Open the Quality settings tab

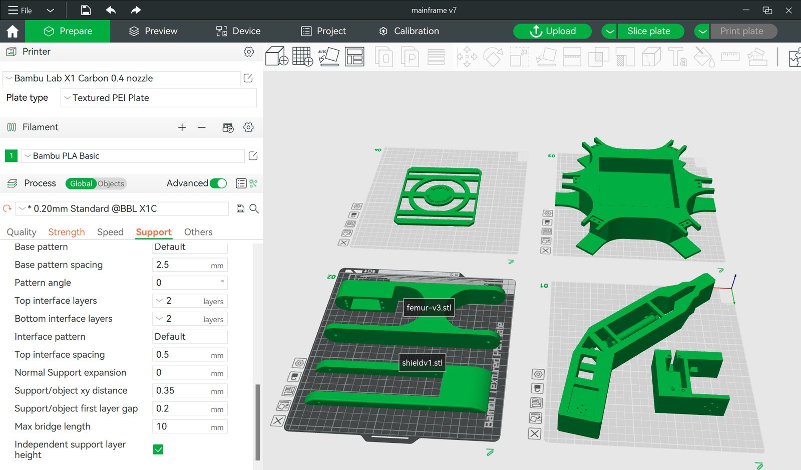click(x=21, y=231)
